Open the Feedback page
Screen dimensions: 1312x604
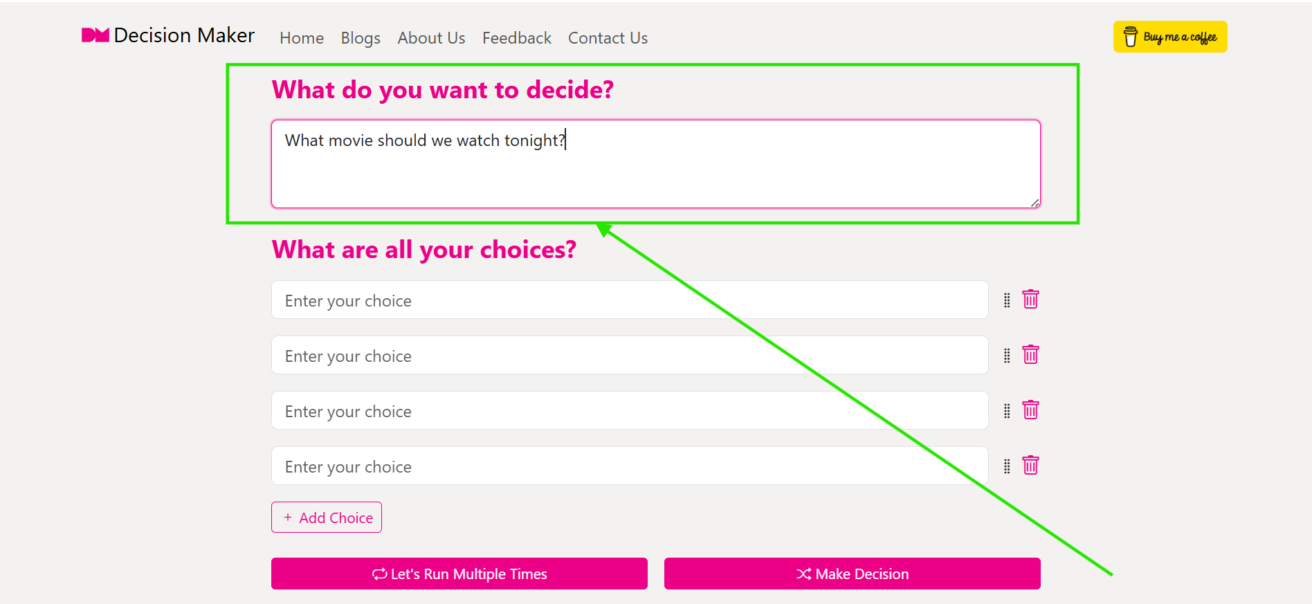pos(516,38)
